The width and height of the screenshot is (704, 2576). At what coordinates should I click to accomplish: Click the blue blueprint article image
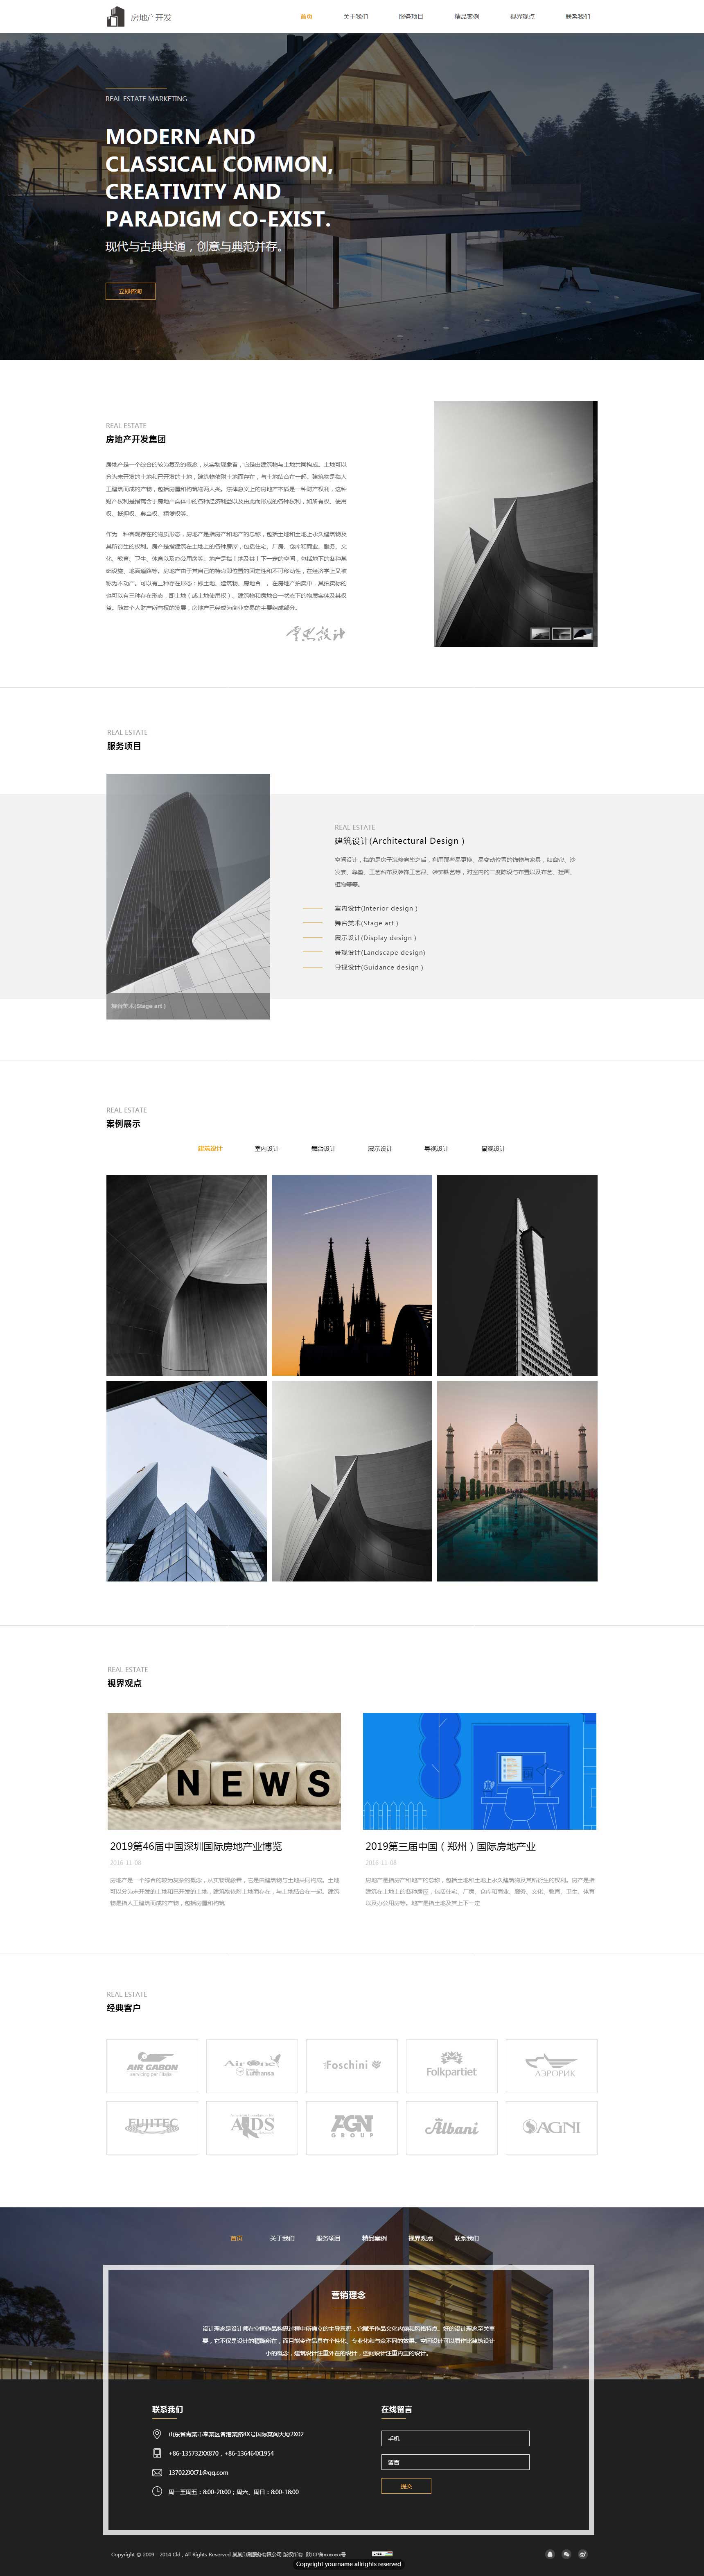[x=479, y=1771]
